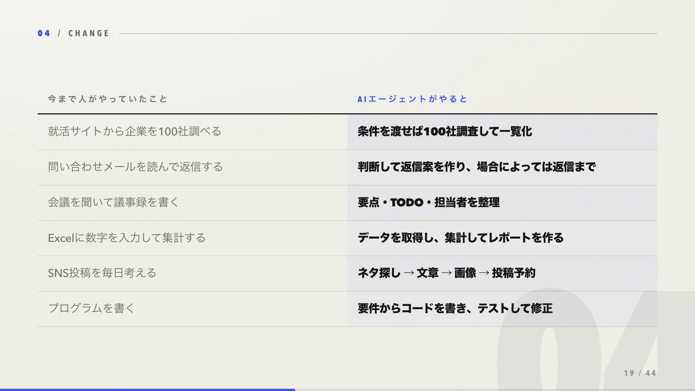The image size is (695, 391).
Task: Click the cell 要点・TODO・担当者を整理
Action: (x=502, y=203)
